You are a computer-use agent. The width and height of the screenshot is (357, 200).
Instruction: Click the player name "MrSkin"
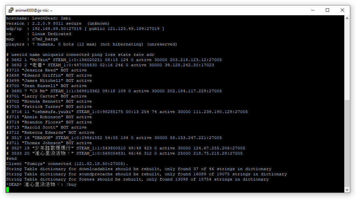(40, 60)
